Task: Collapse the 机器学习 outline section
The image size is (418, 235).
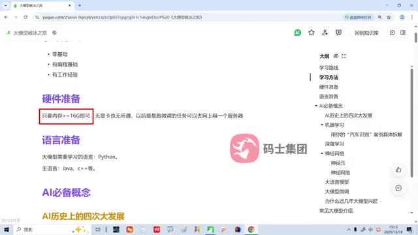Action: click(322, 125)
